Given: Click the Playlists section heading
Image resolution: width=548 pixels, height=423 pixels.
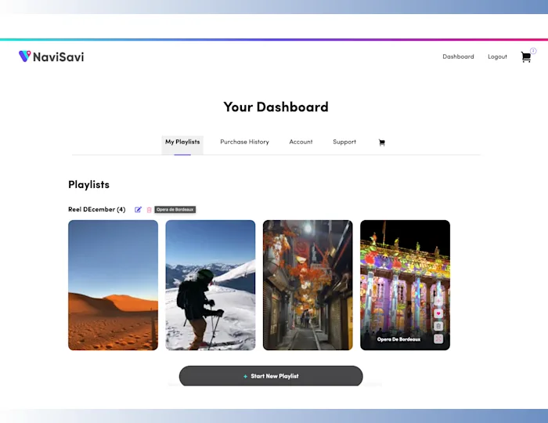Looking at the screenshot, I should point(88,185).
